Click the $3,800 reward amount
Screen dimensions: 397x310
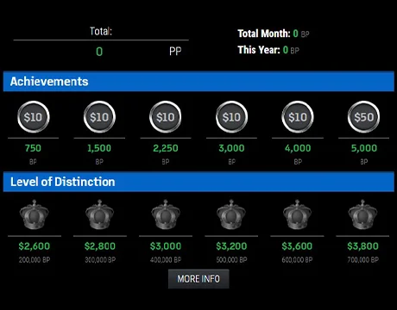click(x=363, y=246)
